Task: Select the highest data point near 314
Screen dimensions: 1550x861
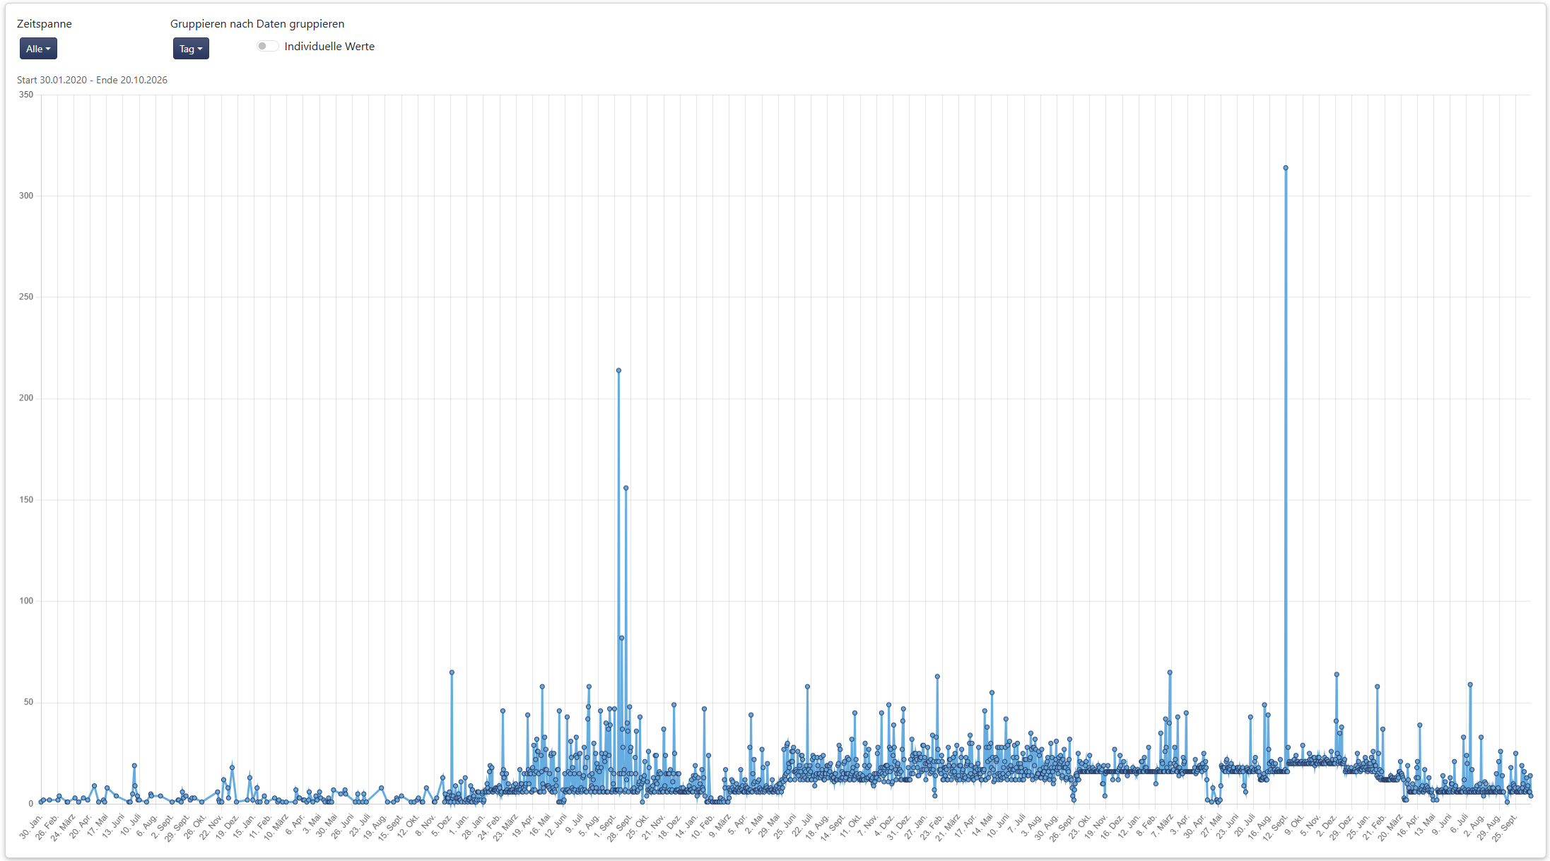Action: click(x=1286, y=168)
